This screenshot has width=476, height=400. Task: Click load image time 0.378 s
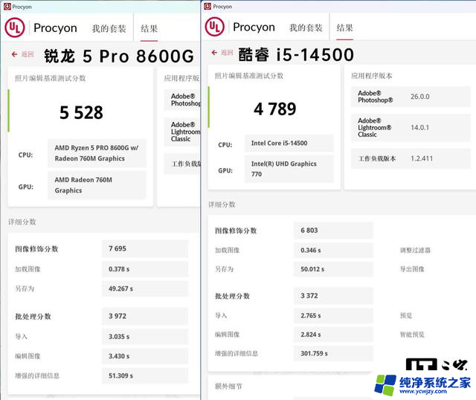click(x=145, y=269)
